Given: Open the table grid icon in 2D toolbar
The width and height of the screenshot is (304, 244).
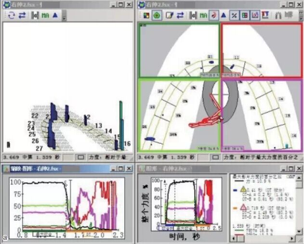Looking at the screenshot, I should pyautogui.click(x=245, y=15).
